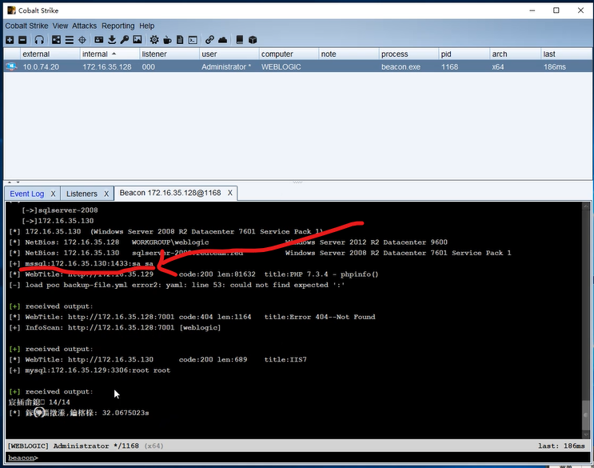
Task: Sort sessions by user column header
Action: pos(229,54)
